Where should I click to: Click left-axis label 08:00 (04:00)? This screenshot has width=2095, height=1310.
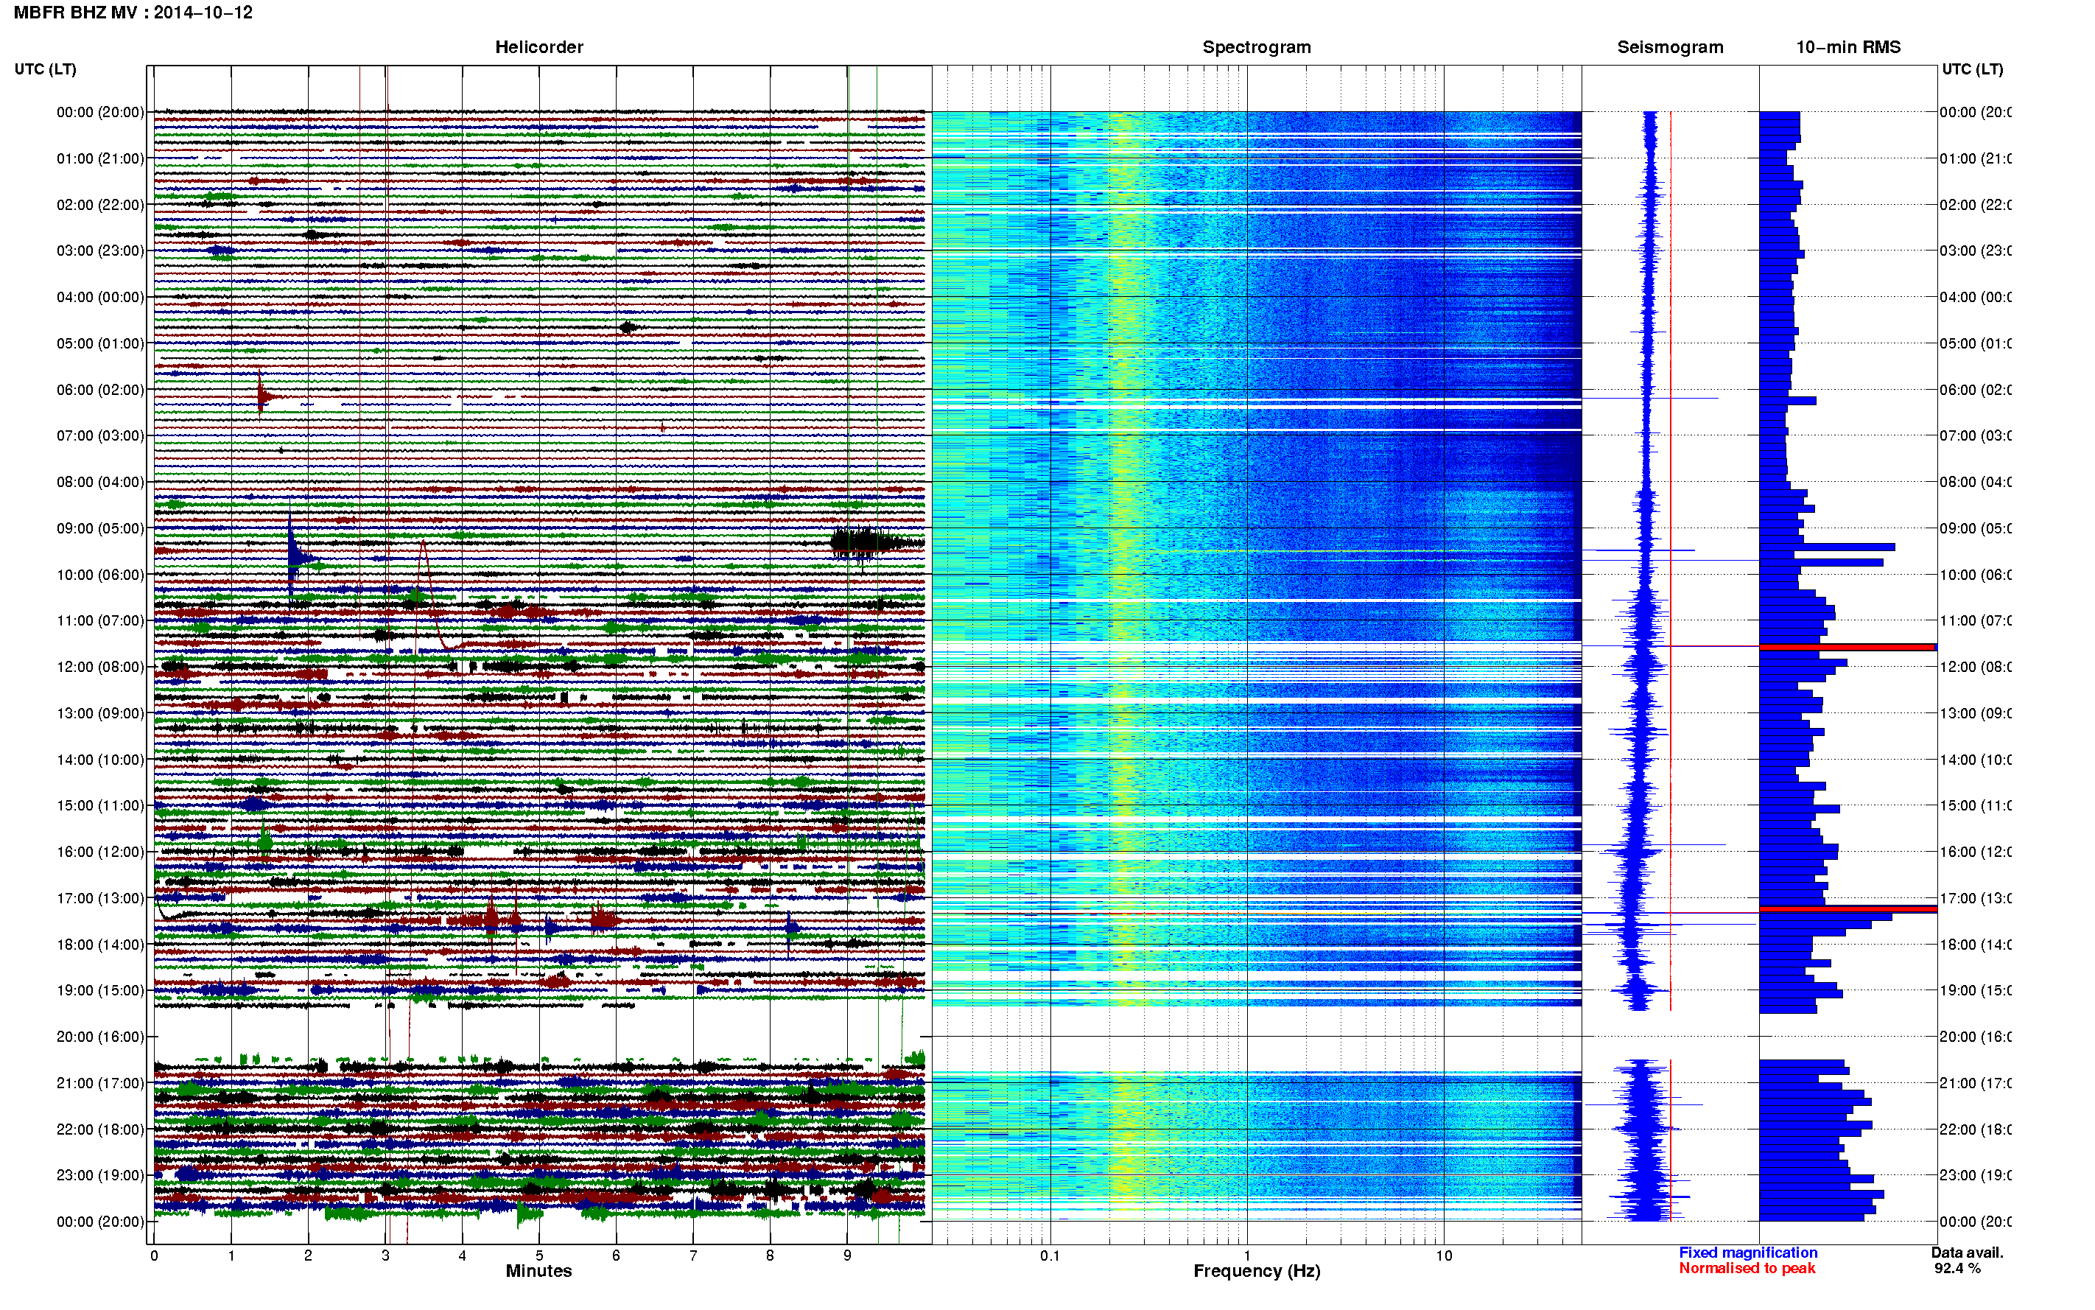[x=100, y=482]
